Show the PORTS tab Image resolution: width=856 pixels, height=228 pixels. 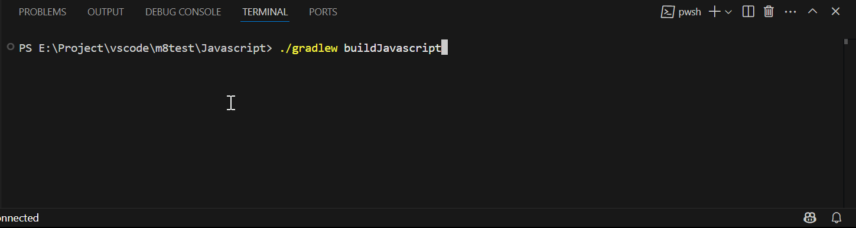point(323,12)
